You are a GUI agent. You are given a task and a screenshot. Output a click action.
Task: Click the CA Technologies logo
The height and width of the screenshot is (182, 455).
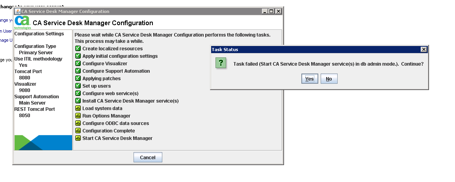pyautogui.click(x=22, y=22)
